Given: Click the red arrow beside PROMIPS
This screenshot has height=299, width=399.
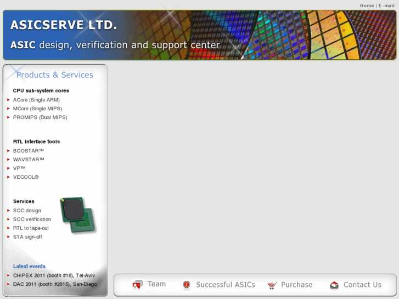Looking at the screenshot, I should [8, 117].
